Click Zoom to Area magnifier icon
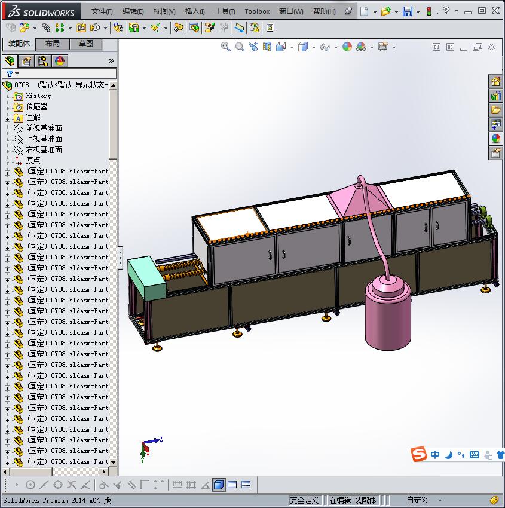This screenshot has height=508, width=505. (x=240, y=47)
